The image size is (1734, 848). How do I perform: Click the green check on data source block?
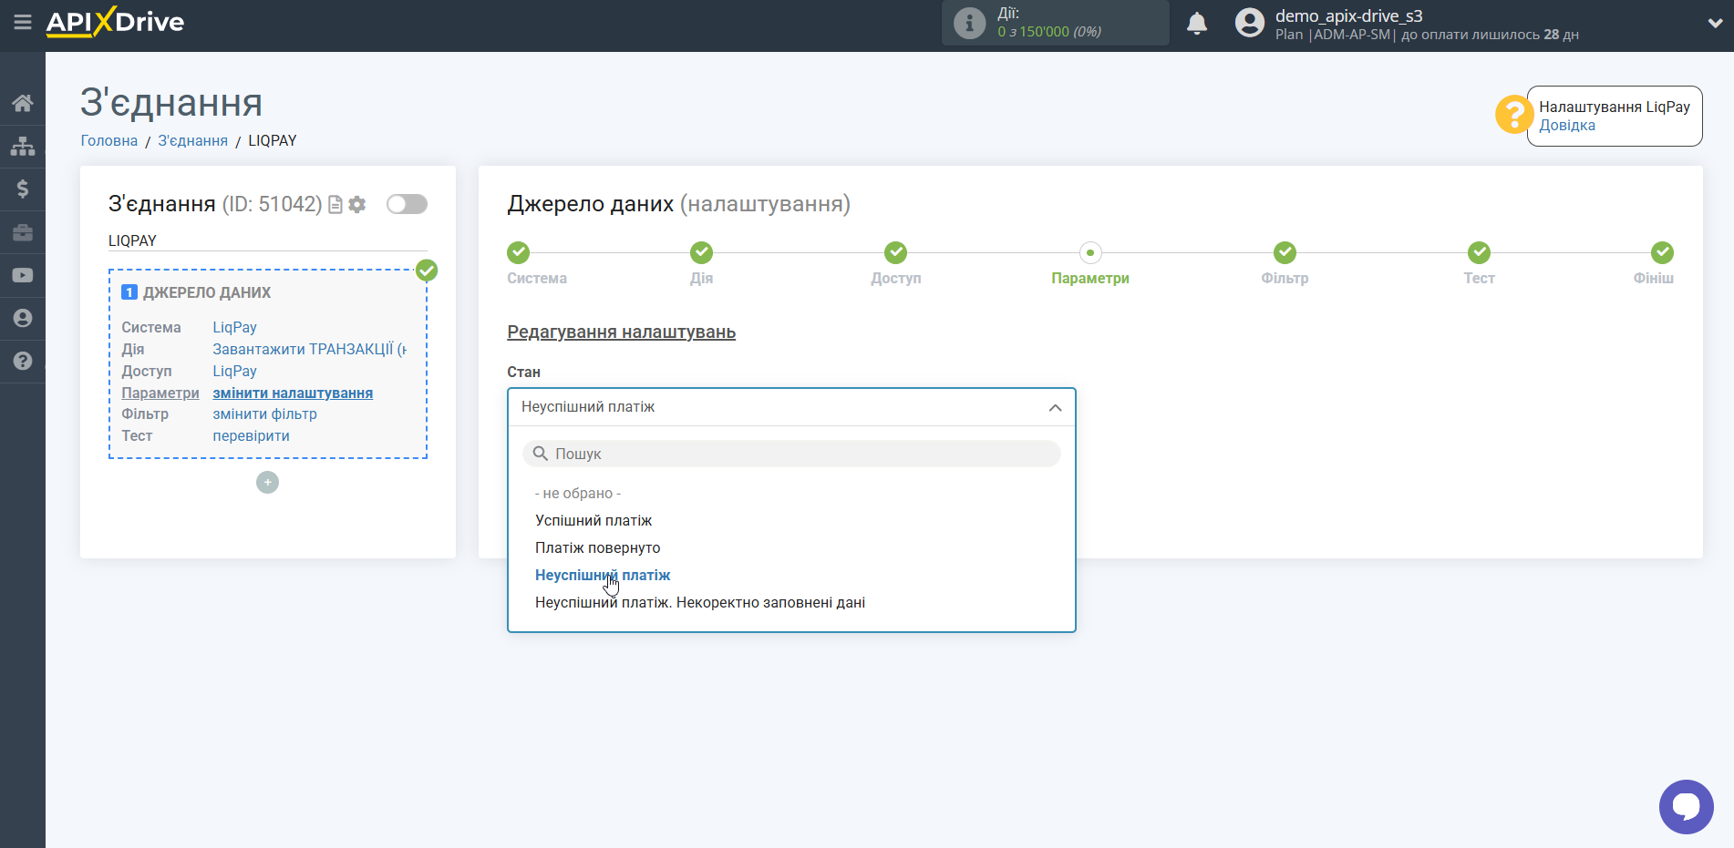click(x=427, y=271)
